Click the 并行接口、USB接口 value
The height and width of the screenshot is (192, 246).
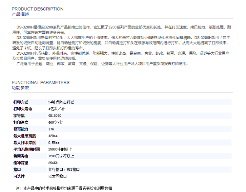[x=64, y=170]
